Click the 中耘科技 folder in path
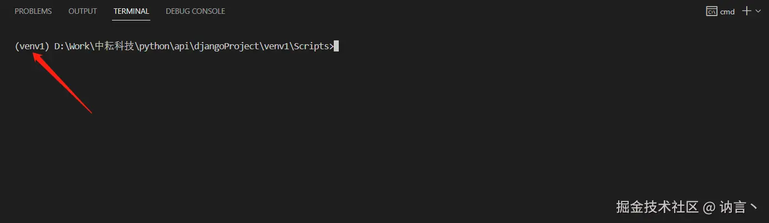The width and height of the screenshot is (769, 223). [x=115, y=46]
